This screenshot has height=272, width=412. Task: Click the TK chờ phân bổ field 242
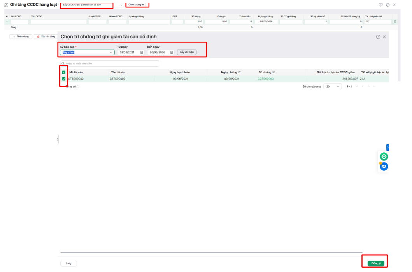(378, 21)
